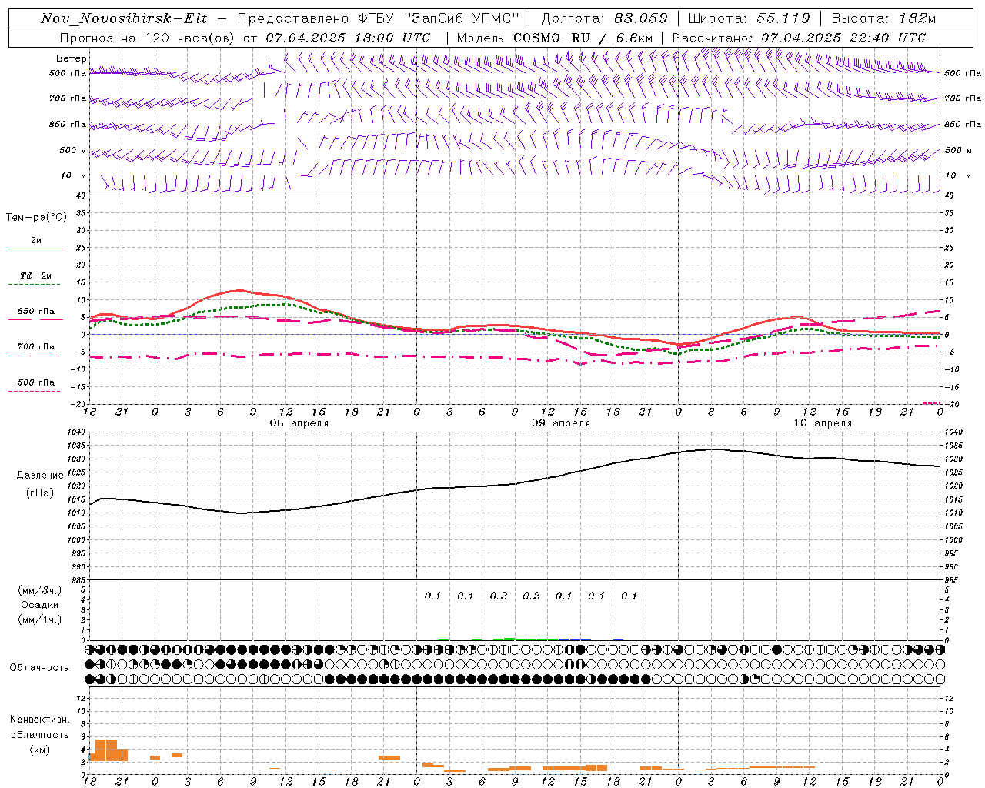The width and height of the screenshot is (985, 788).
Task: Click the computed time Рассчитано: 07.04.2025 22:40 UTC
Action: pos(799,38)
